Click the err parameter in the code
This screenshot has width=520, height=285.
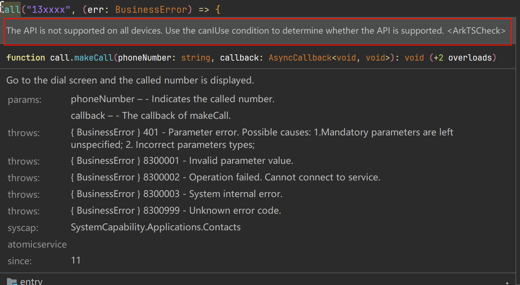click(95, 10)
